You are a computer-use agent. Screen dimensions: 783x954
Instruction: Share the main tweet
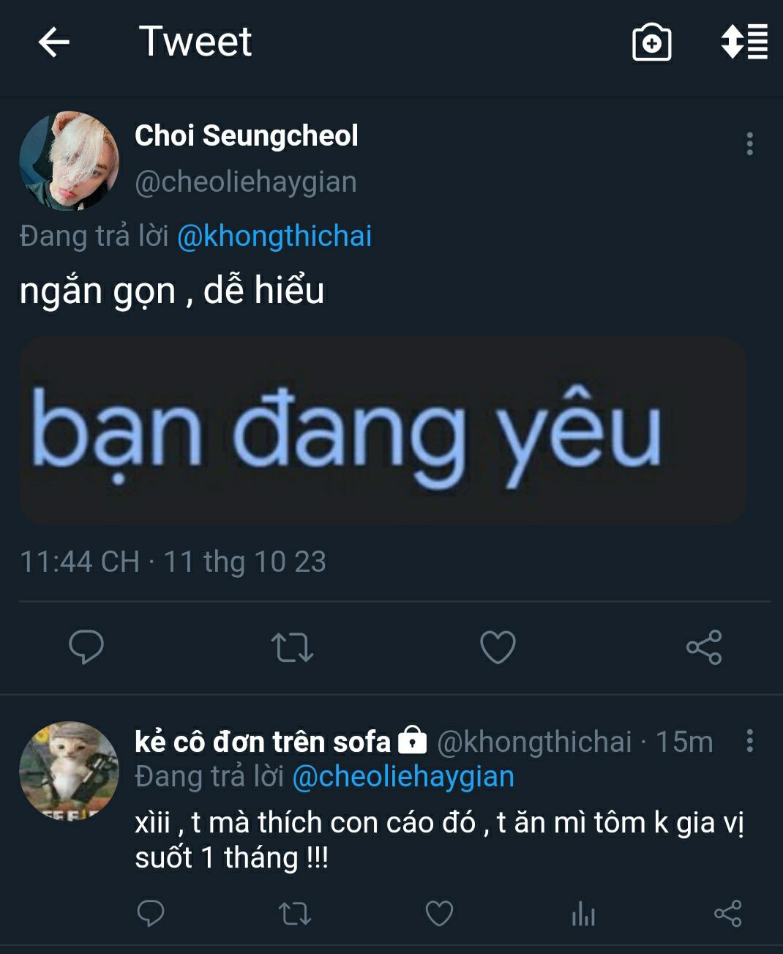coord(704,647)
